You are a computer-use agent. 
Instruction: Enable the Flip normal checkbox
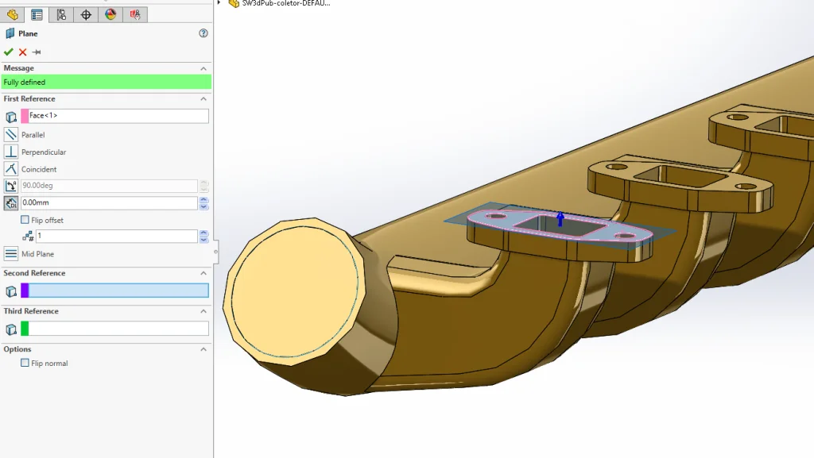click(25, 363)
